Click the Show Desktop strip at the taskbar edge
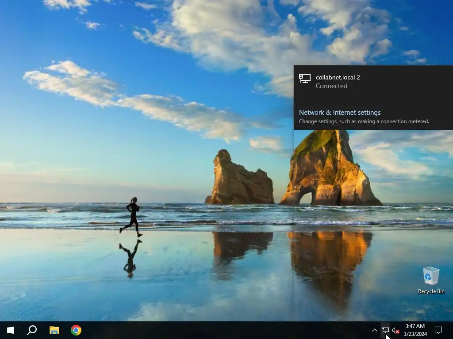 coord(452,330)
